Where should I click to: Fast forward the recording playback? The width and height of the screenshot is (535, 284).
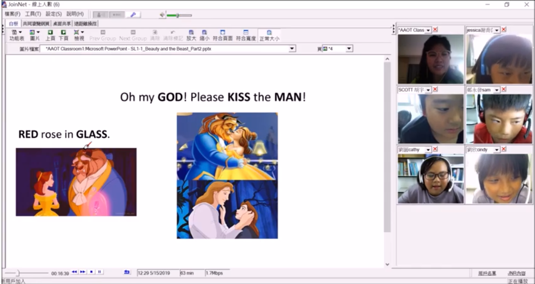coord(82,272)
